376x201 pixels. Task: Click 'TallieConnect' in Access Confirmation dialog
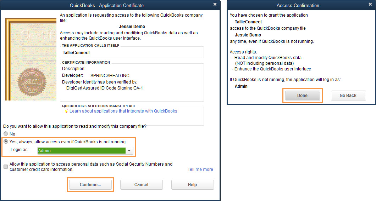pos(248,22)
